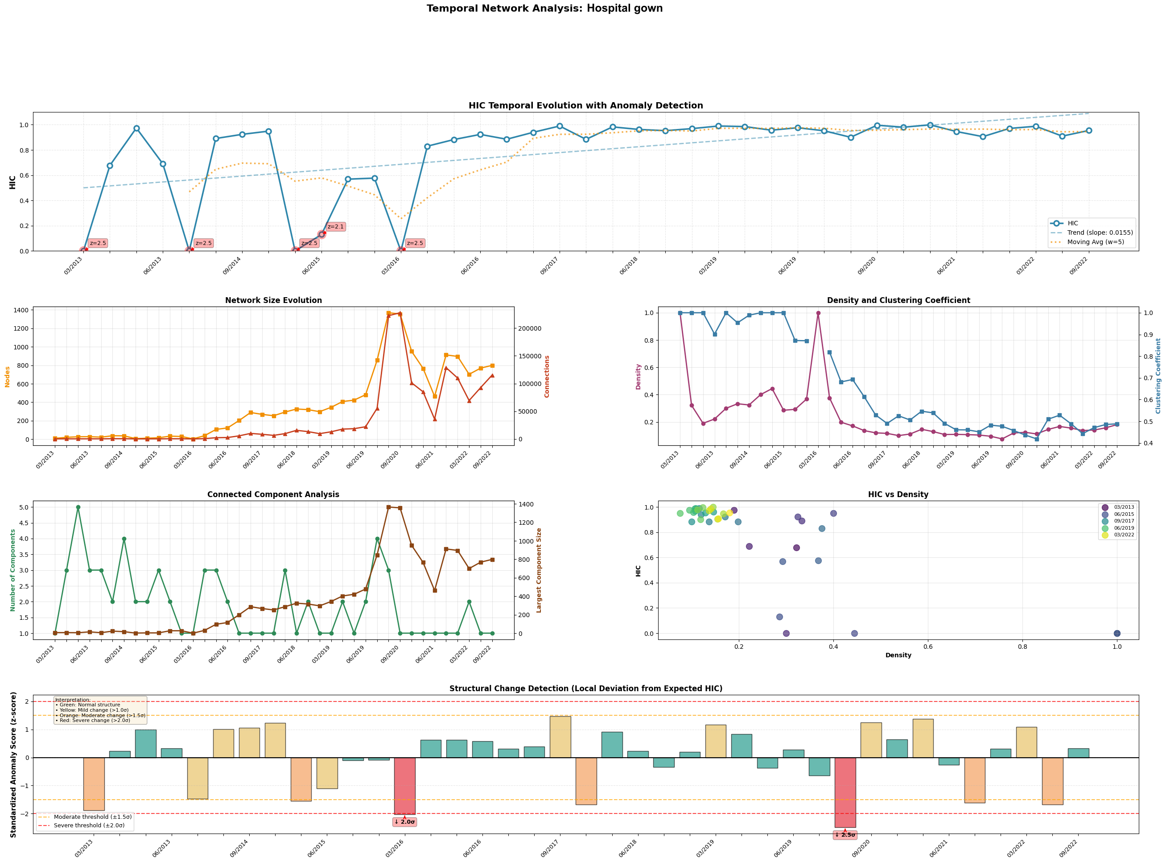
Task: Click the Interpretation text box
Action: 100,710
